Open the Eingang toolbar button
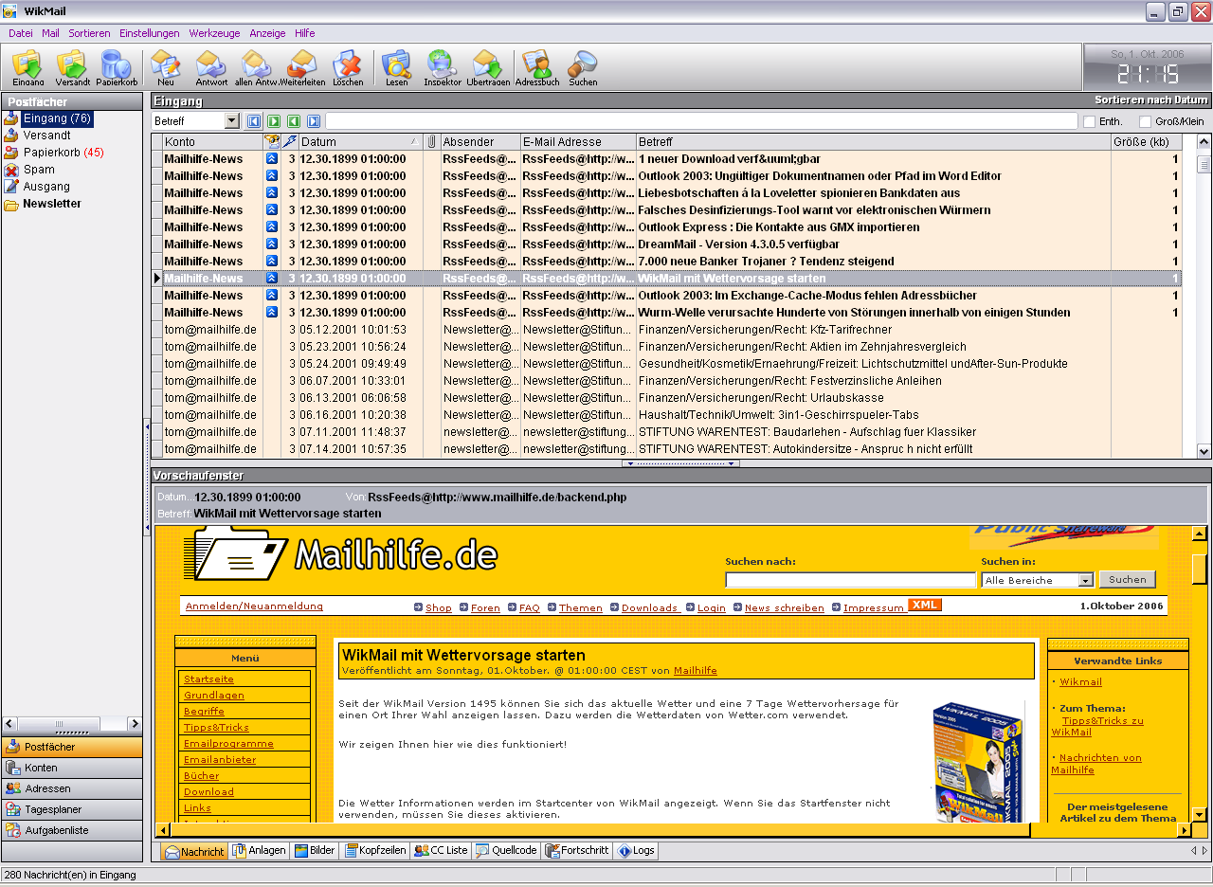The height and width of the screenshot is (887, 1213). coord(27,67)
